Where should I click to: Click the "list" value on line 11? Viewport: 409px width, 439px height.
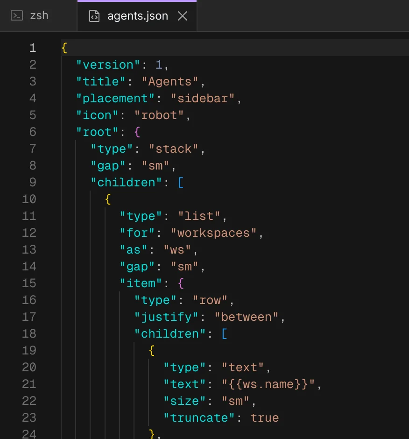tap(199, 216)
